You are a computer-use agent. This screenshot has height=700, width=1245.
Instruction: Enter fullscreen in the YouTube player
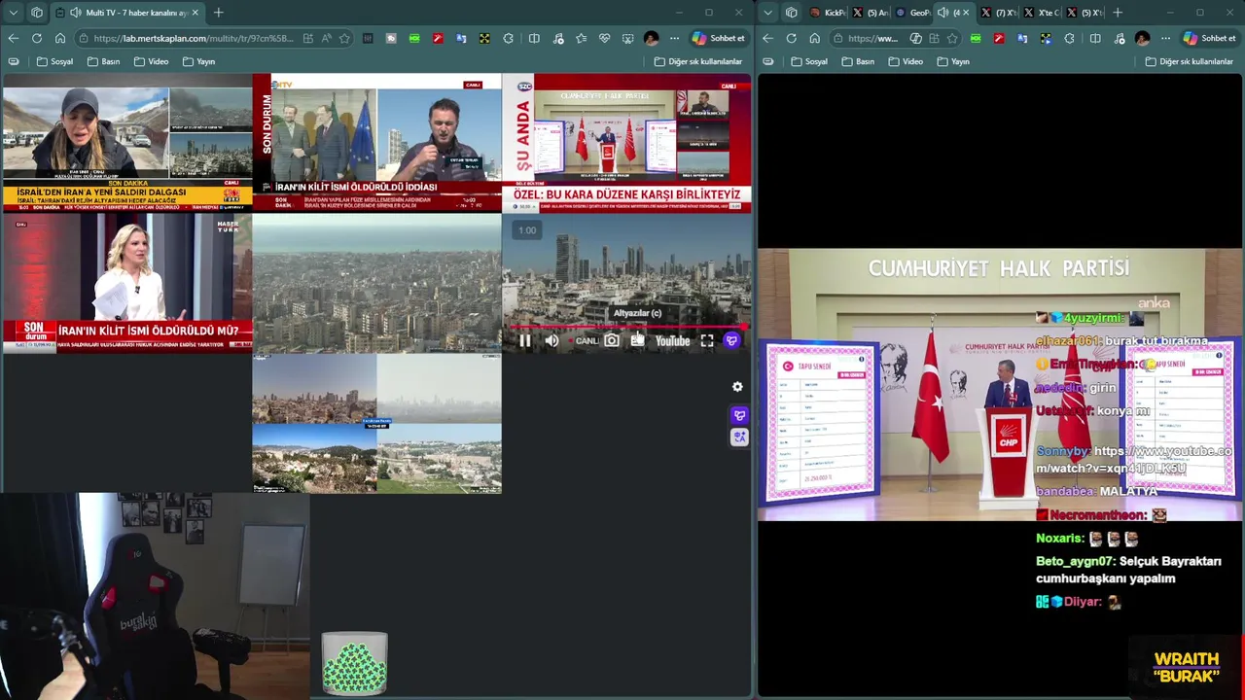point(707,340)
